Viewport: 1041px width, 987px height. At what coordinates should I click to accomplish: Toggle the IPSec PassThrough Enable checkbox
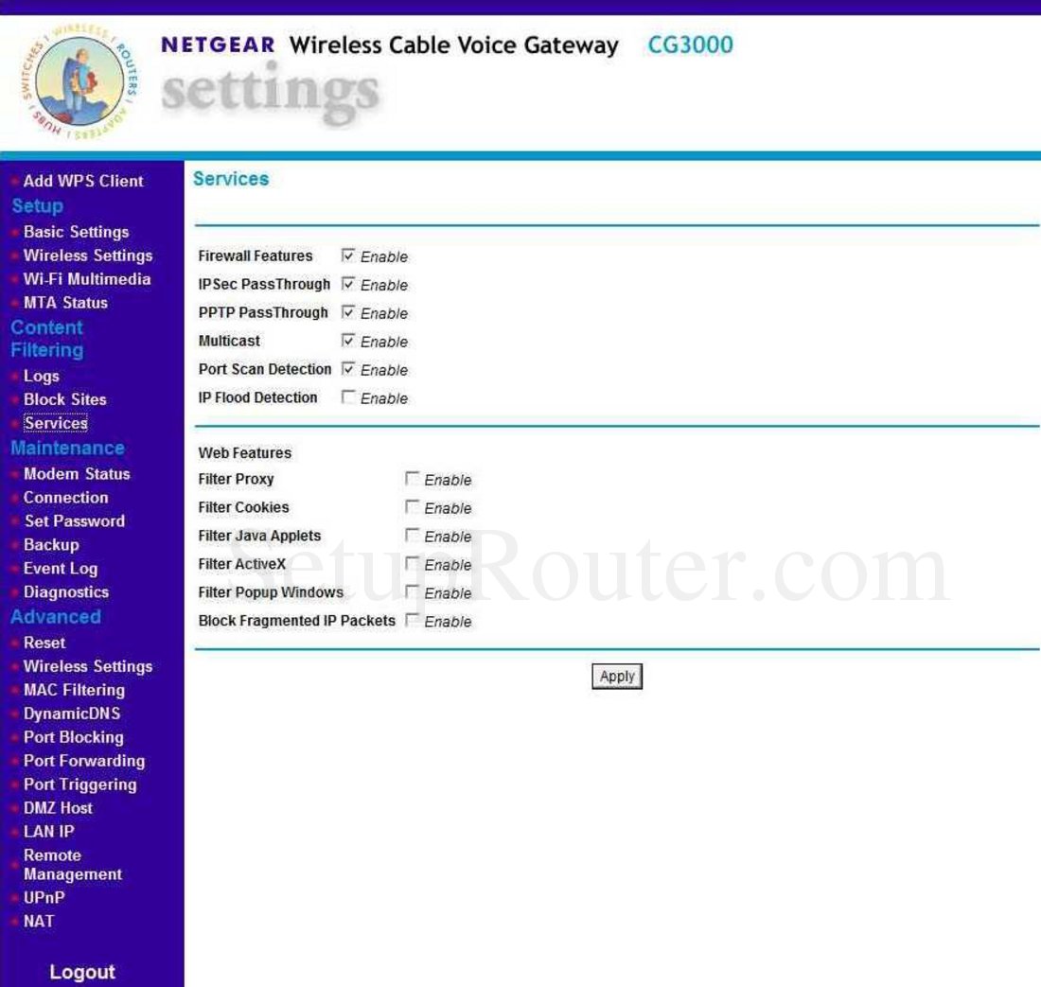(348, 284)
